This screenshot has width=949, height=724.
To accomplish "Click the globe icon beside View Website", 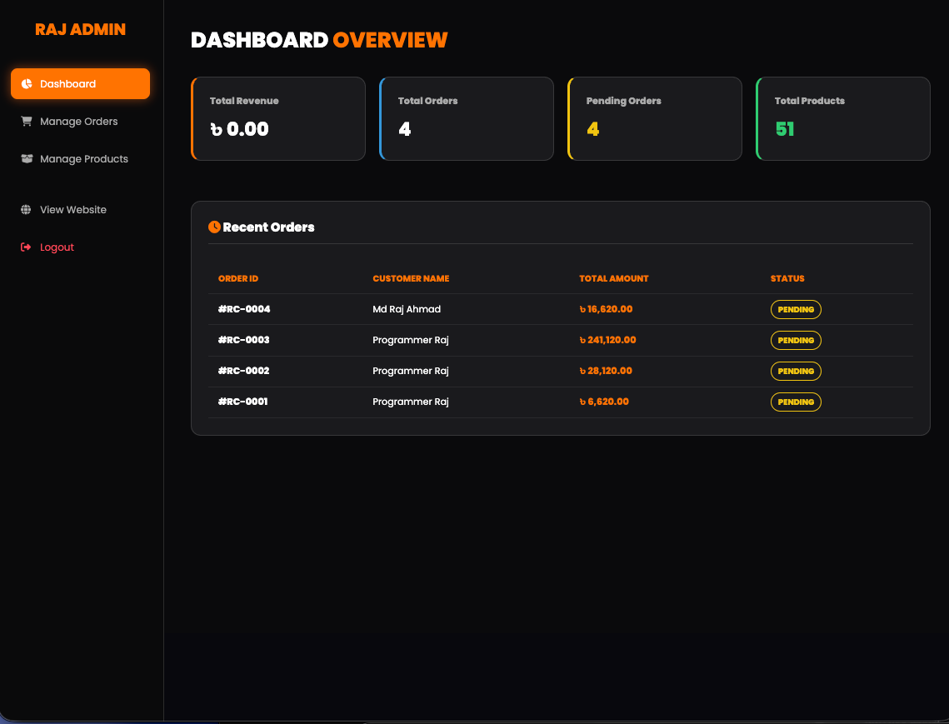I will 26,209.
